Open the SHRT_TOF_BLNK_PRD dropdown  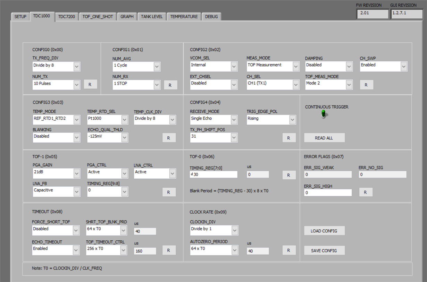point(107,230)
